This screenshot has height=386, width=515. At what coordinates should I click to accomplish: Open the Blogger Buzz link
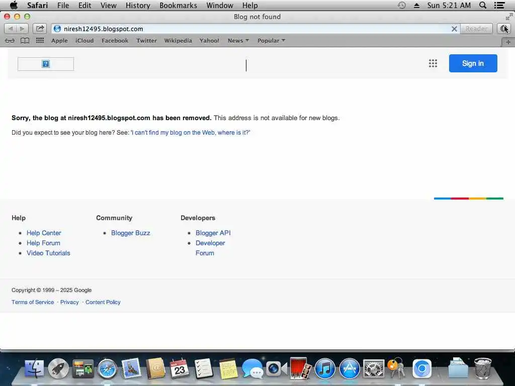pyautogui.click(x=130, y=233)
